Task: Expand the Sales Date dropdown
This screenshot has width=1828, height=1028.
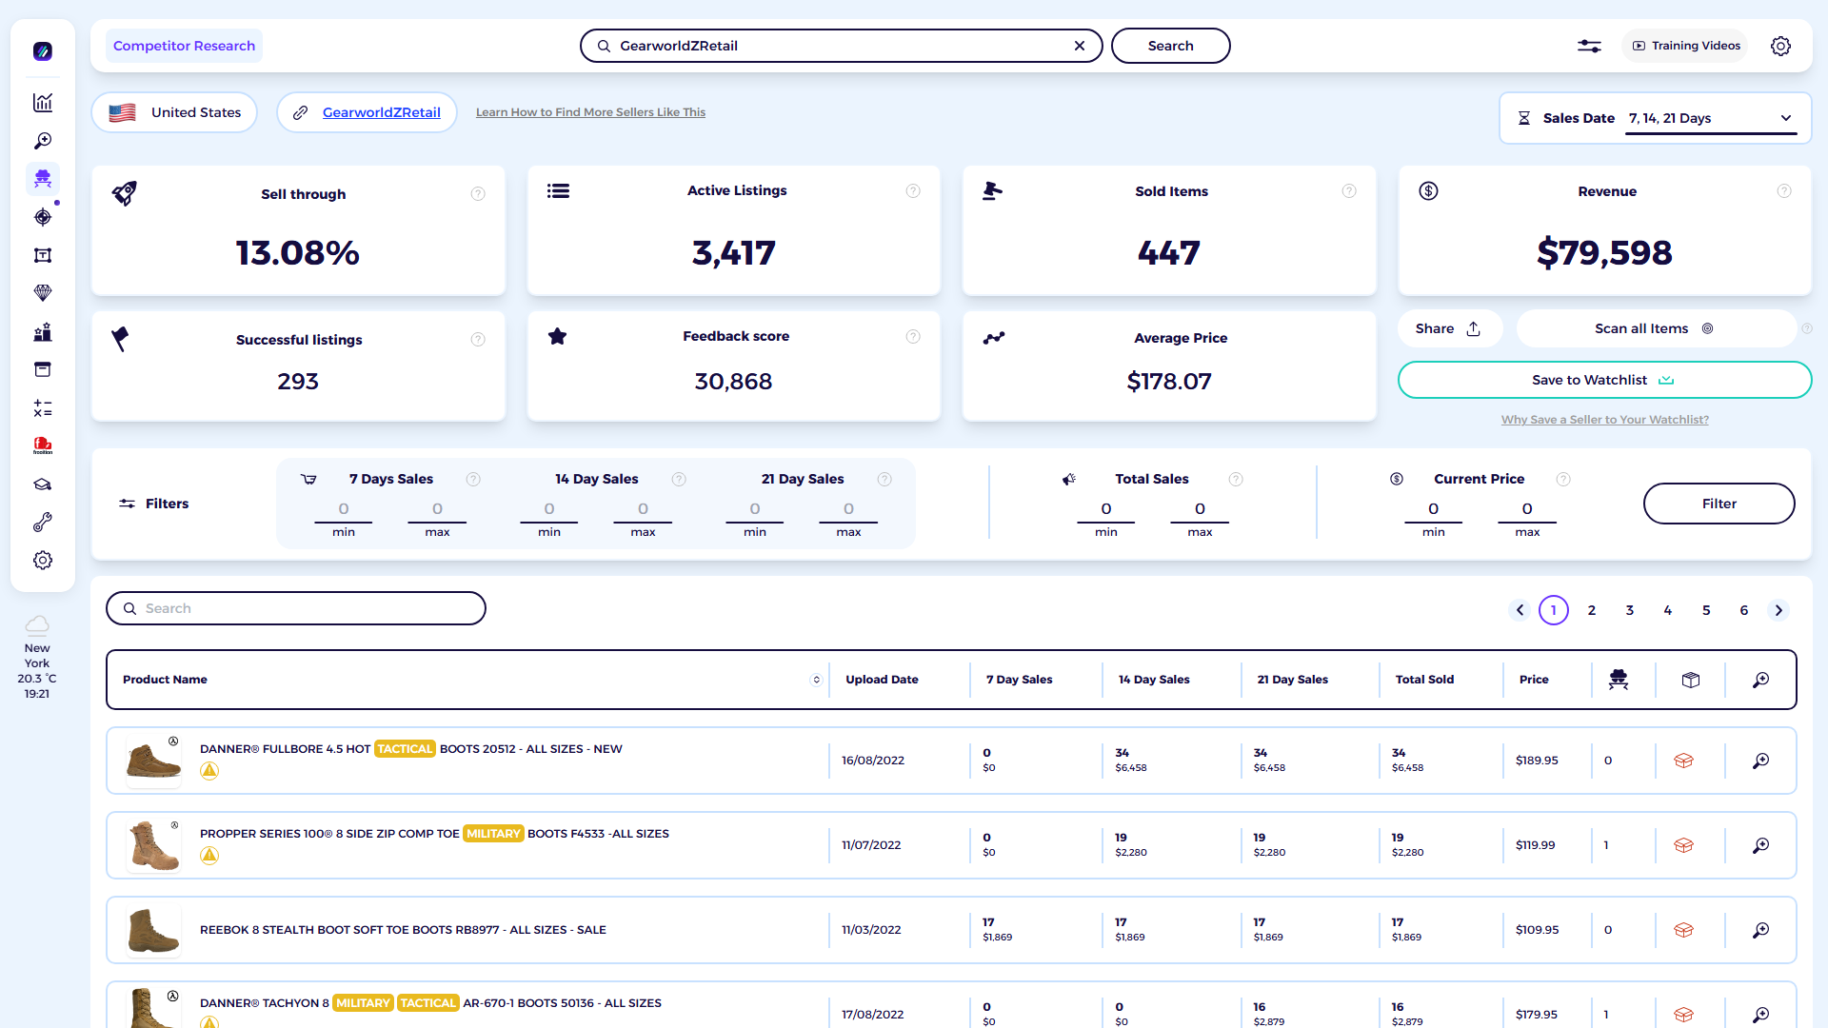Action: [1711, 118]
